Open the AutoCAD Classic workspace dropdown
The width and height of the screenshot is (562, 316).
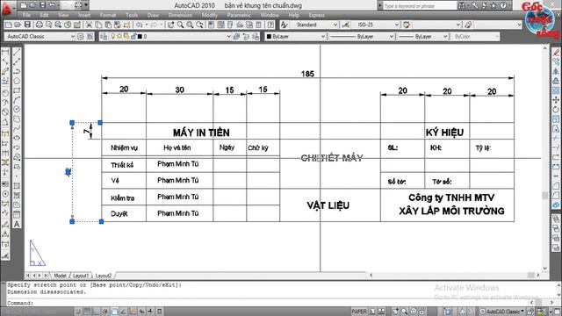pyautogui.click(x=40, y=37)
